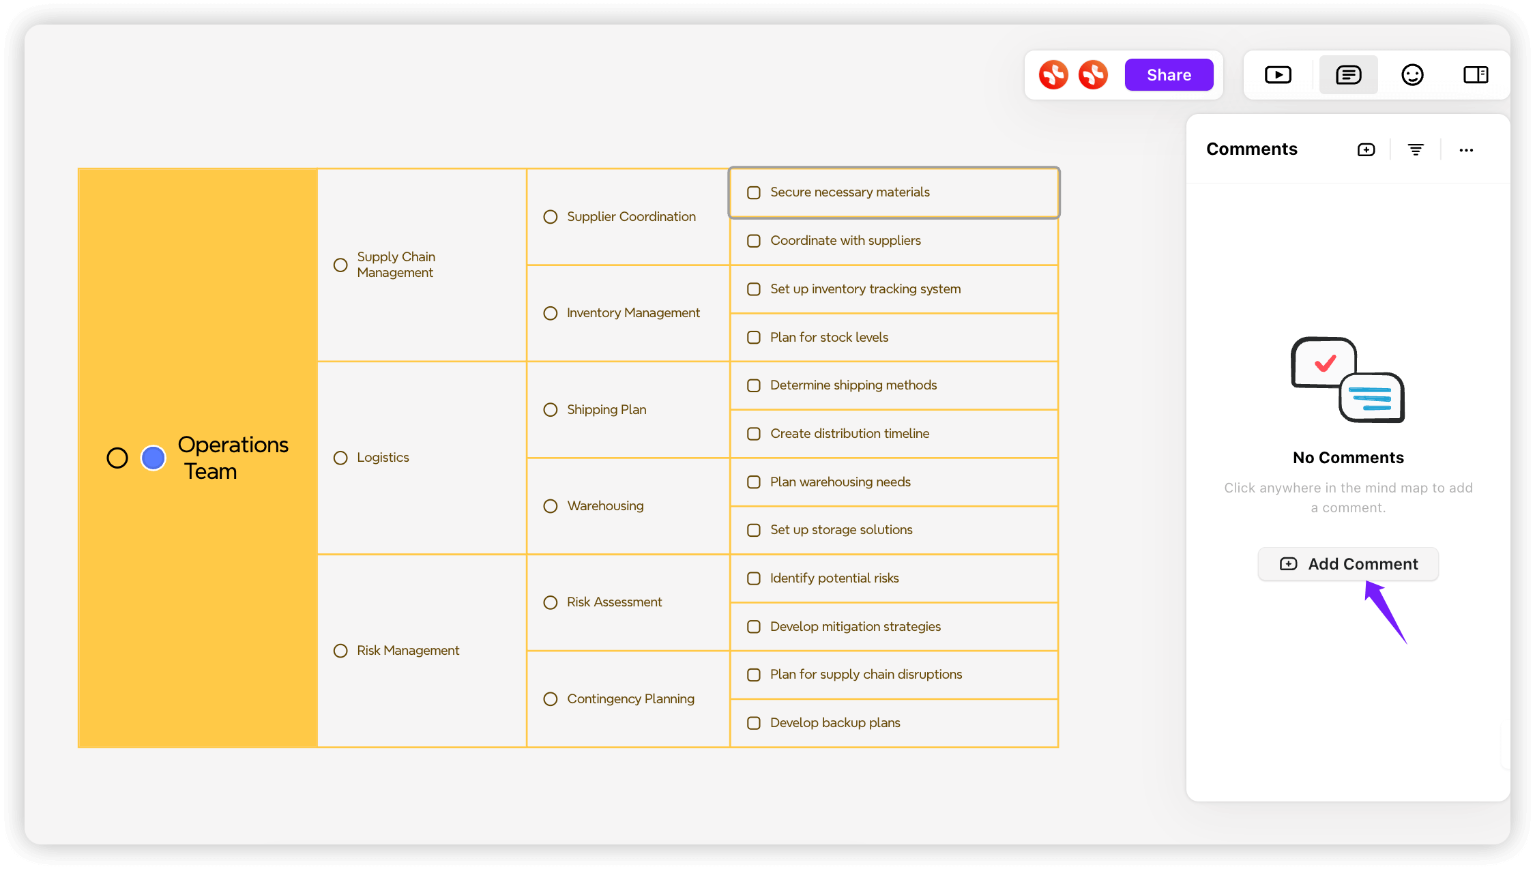Image resolution: width=1535 pixels, height=869 pixels.
Task: Switch to the Comments tab in panel bar
Action: point(1348,74)
